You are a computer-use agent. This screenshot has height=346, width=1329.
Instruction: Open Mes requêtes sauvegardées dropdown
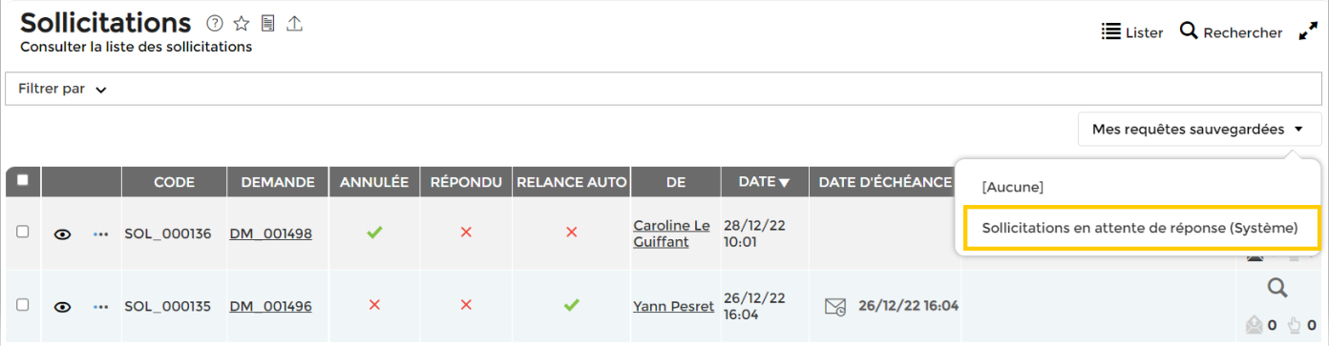[1199, 130]
